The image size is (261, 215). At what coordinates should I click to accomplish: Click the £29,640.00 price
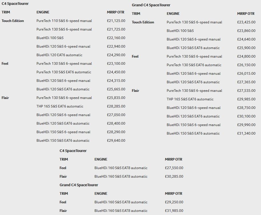point(116,141)
